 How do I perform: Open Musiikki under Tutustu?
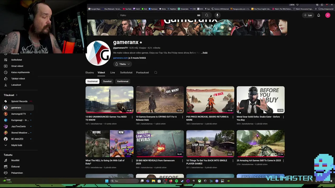pos(18,160)
